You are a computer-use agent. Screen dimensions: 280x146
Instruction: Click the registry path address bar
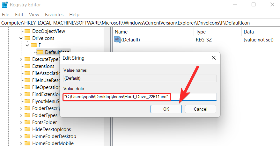[140, 23]
